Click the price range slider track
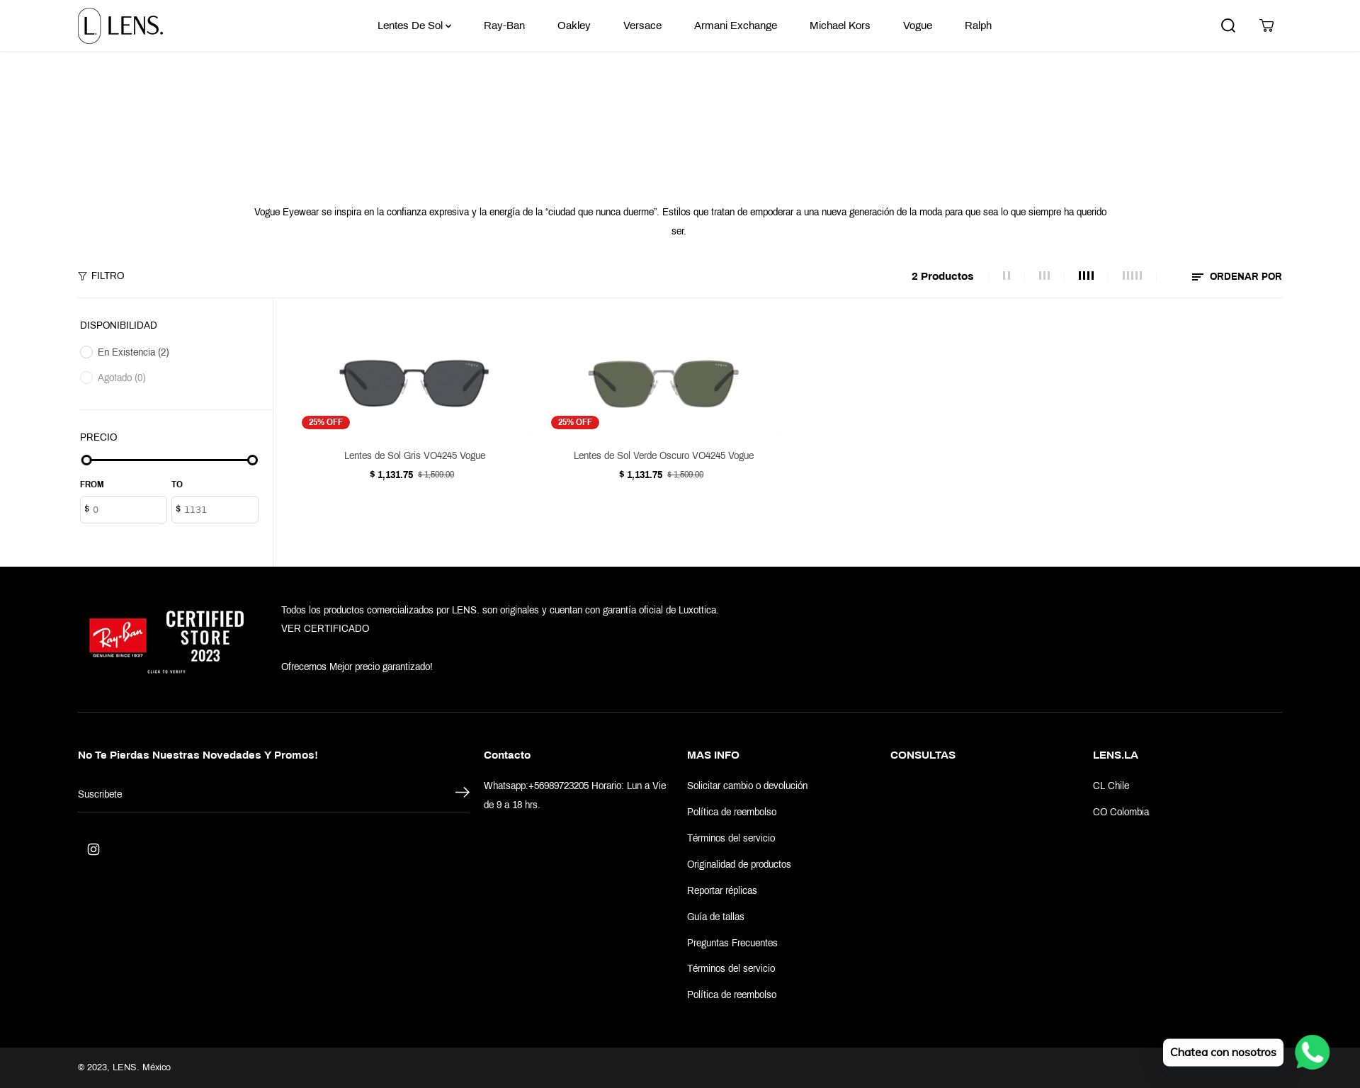Screen dimensions: 1360x1088 coord(169,460)
